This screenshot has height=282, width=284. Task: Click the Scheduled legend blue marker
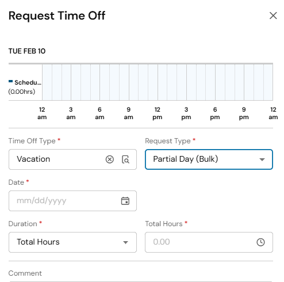(x=11, y=81)
